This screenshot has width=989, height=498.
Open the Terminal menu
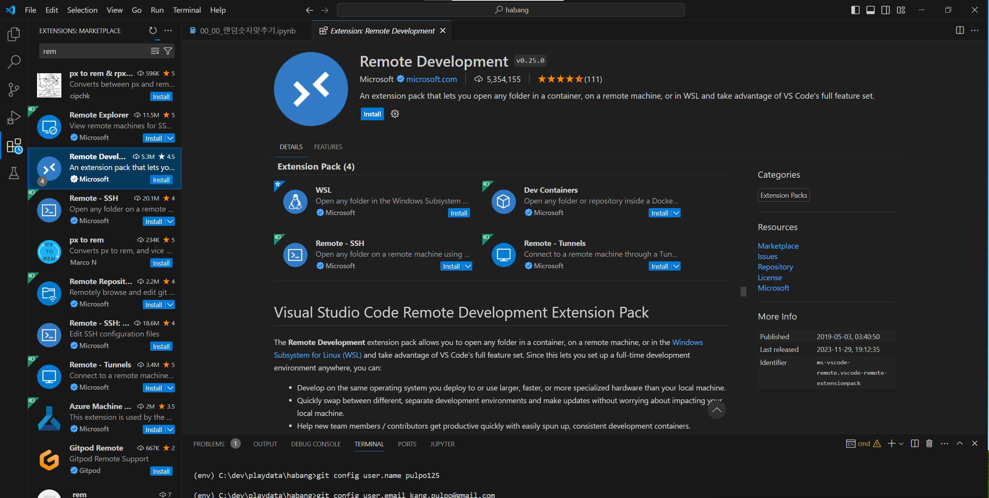(186, 10)
